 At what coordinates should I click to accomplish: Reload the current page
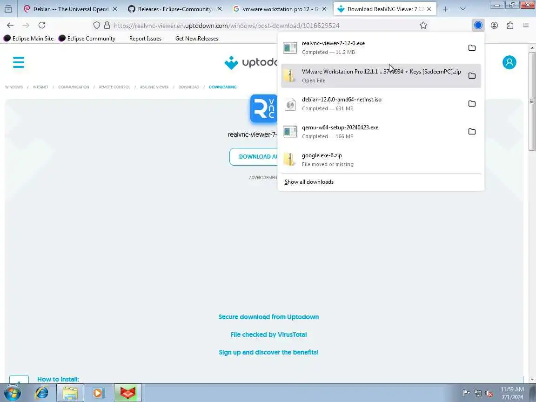(x=42, y=25)
